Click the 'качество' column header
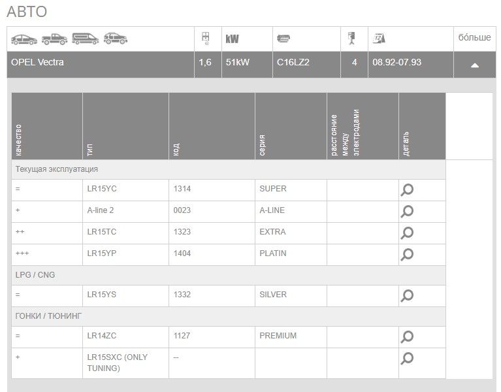The width and height of the screenshot is (501, 392). coord(18,140)
